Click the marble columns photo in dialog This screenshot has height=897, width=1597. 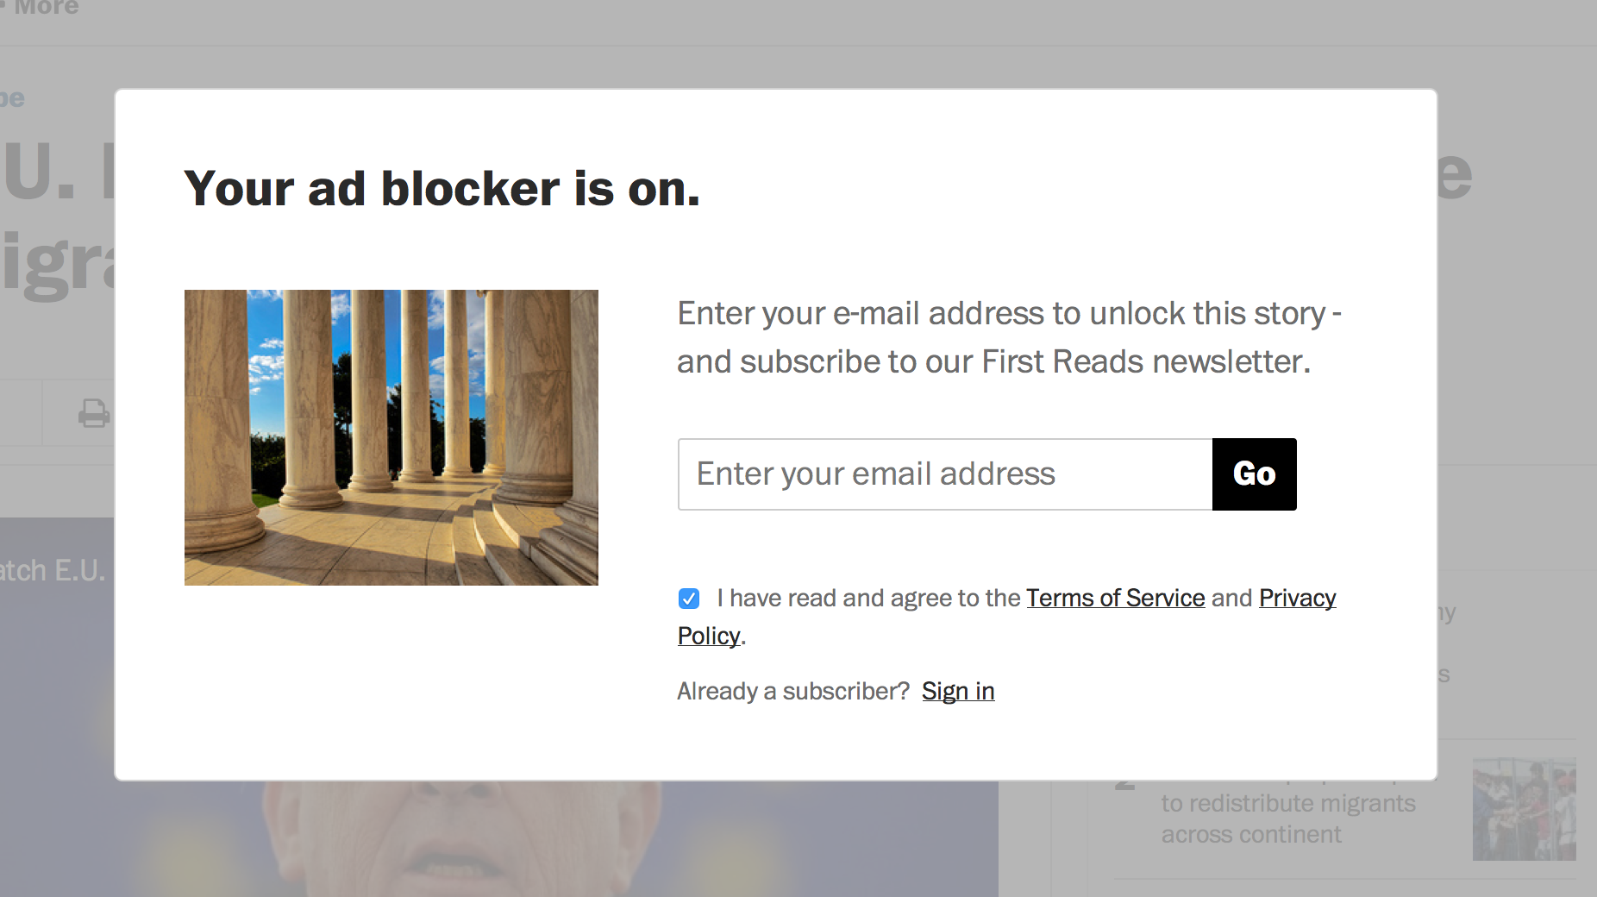(x=391, y=437)
